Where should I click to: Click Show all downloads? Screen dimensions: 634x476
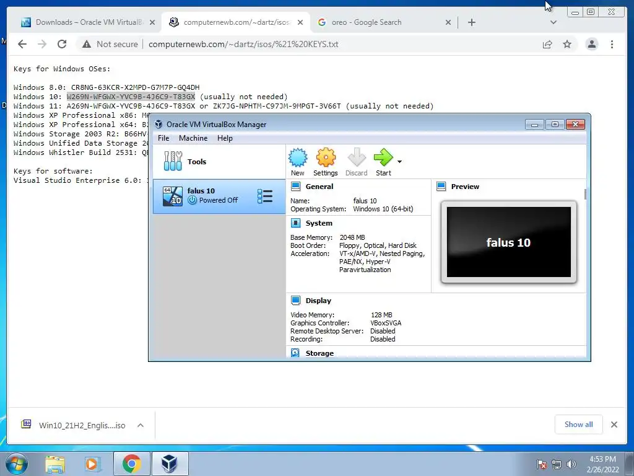[579, 424]
